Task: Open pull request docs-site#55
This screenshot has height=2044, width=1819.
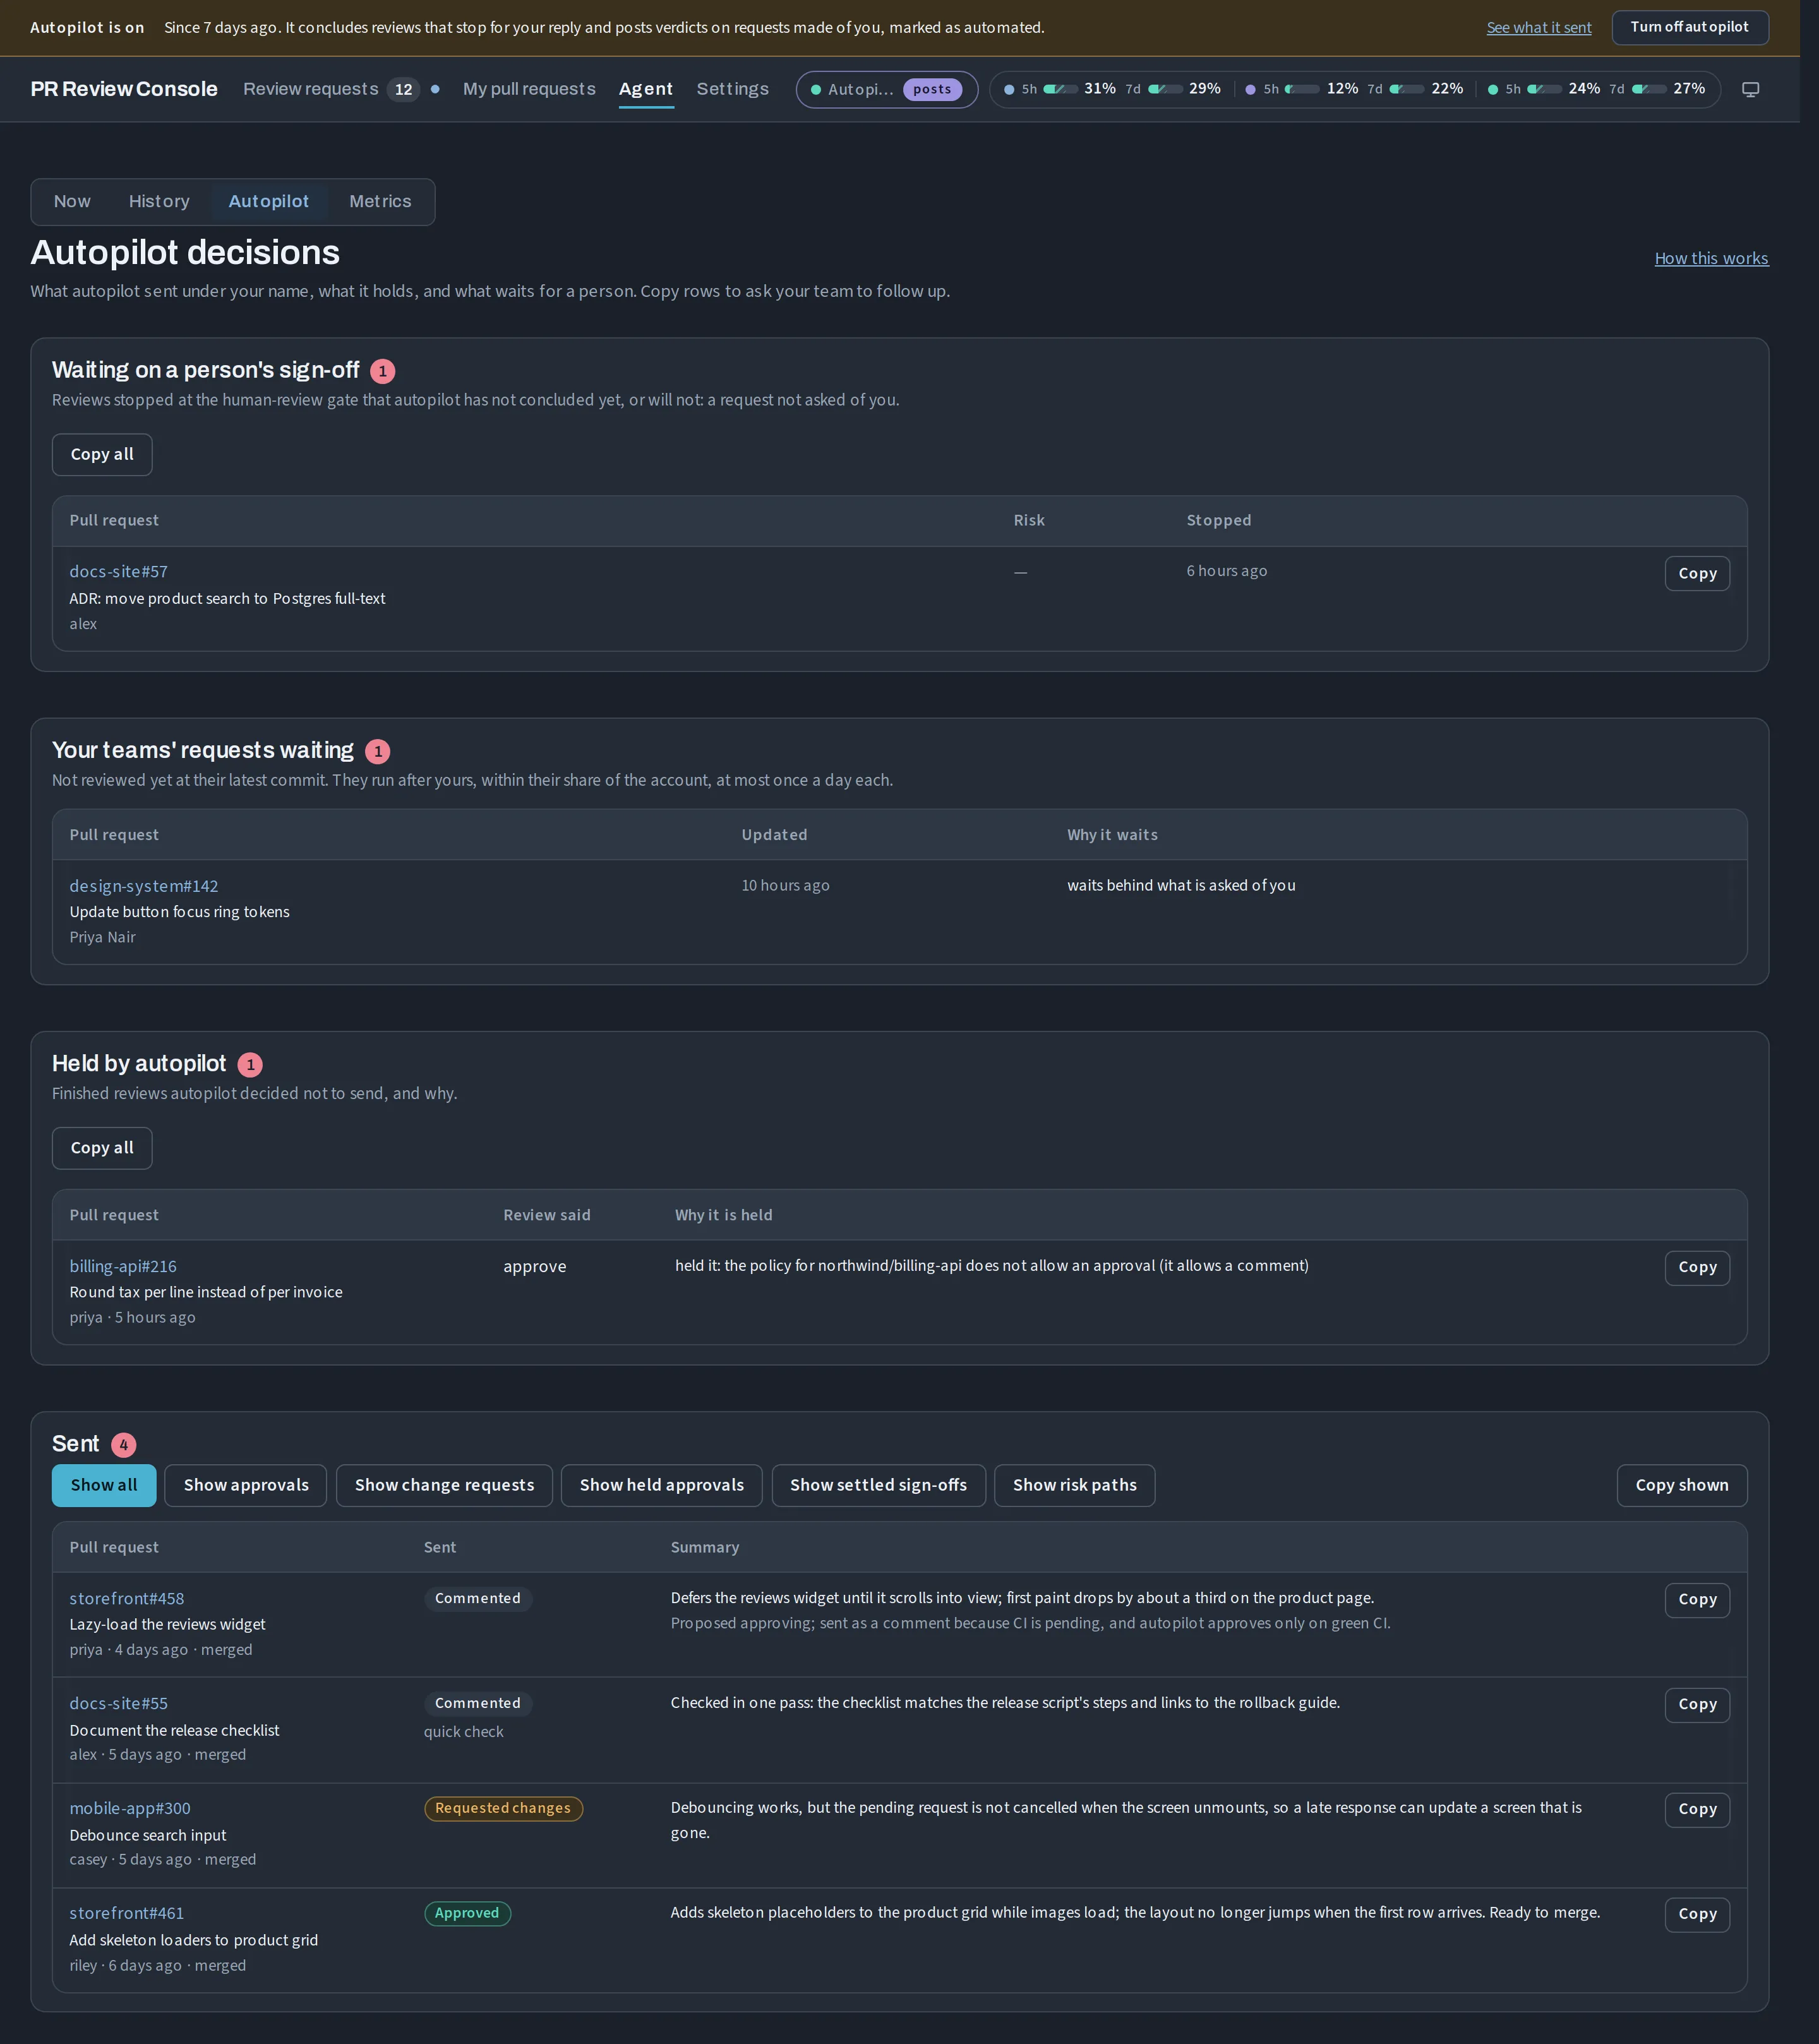Action: [x=118, y=1703]
